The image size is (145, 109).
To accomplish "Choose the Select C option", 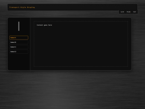I will click(19, 47).
